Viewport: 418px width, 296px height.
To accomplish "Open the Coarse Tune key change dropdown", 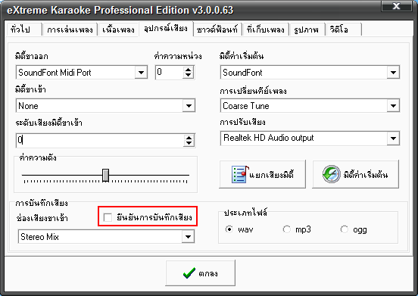I will click(393, 106).
